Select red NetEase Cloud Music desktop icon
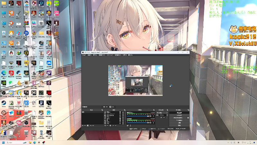The image size is (257, 145). [11, 73]
